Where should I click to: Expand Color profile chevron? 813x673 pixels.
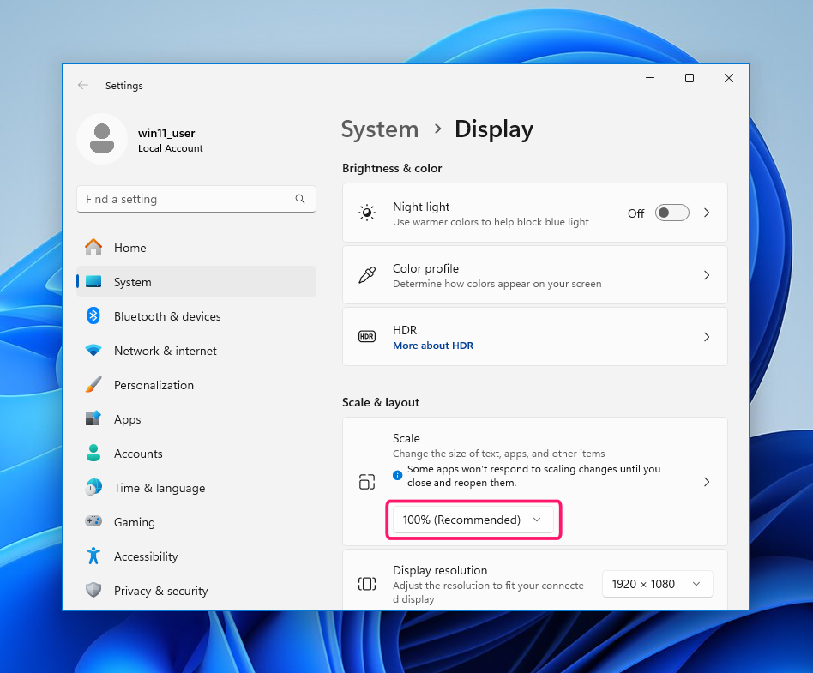click(707, 275)
